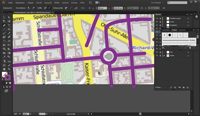
Task: Select the Eyedropper tool
Action: click(x=4, y=57)
